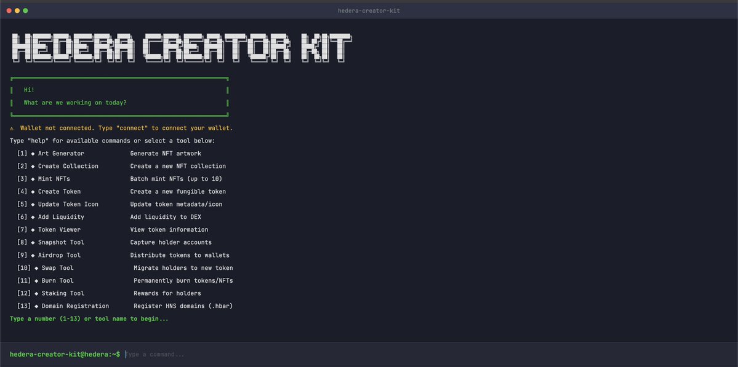
Task: Click diamond bullet beside Update Token Icon
Action: point(33,205)
